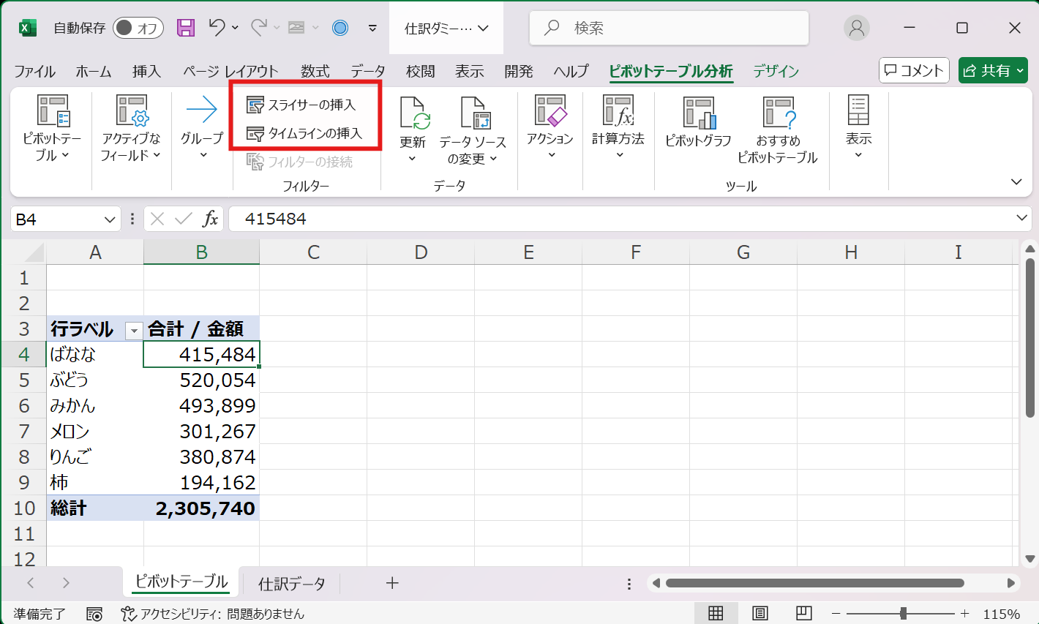1039x624 pixels.
Task: Click the Save icon
Action: pyautogui.click(x=185, y=28)
